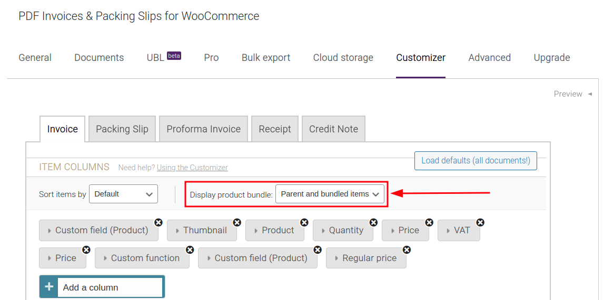Open the Using the Customizer help link
604x300 pixels.
click(x=192, y=168)
